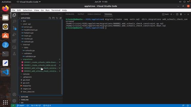Screen dimensions: 191x107
Task: Open the Remote Explorer view
Action: 14,47
